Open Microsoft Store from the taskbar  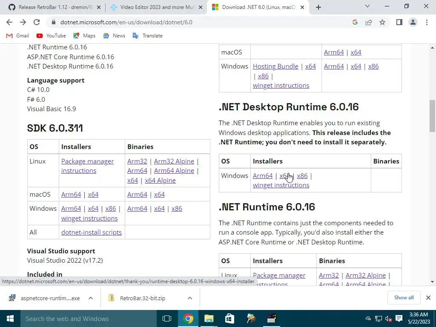point(229,318)
